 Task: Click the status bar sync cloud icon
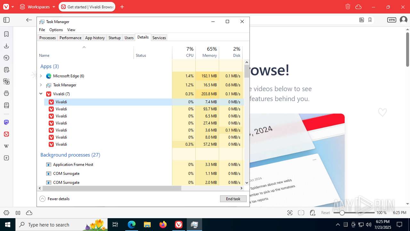pos(29,213)
